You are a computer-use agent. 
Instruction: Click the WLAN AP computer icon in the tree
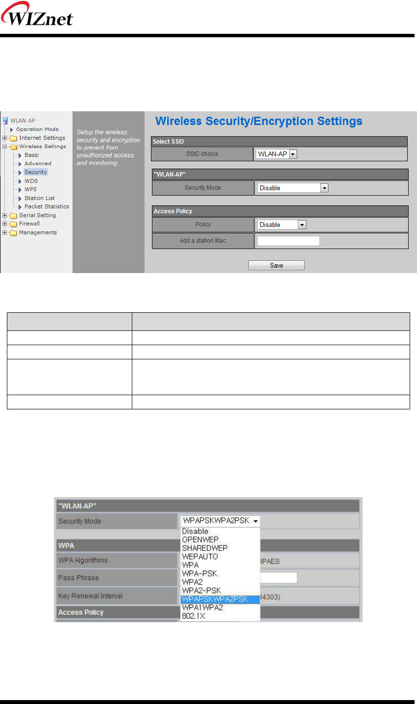tap(5, 121)
